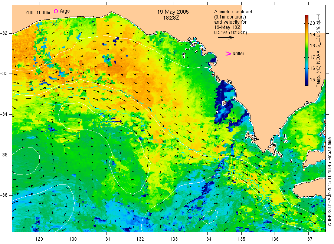
Task: Click the colorbar tick label '16'
Action: click(x=312, y=68)
